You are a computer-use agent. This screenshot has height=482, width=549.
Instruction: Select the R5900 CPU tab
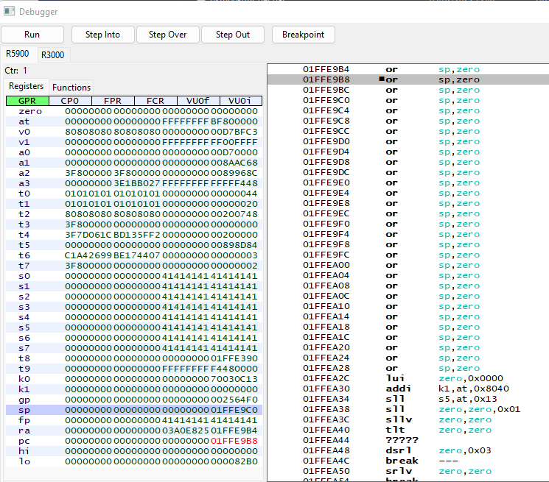click(17, 54)
